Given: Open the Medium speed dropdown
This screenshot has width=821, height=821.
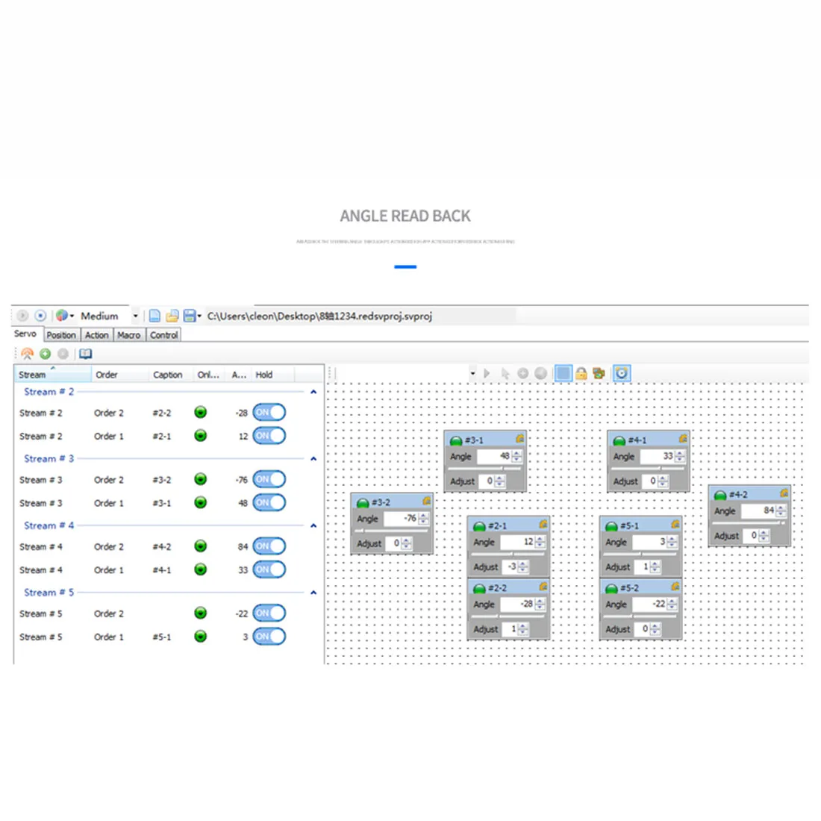Looking at the screenshot, I should pos(135,316).
